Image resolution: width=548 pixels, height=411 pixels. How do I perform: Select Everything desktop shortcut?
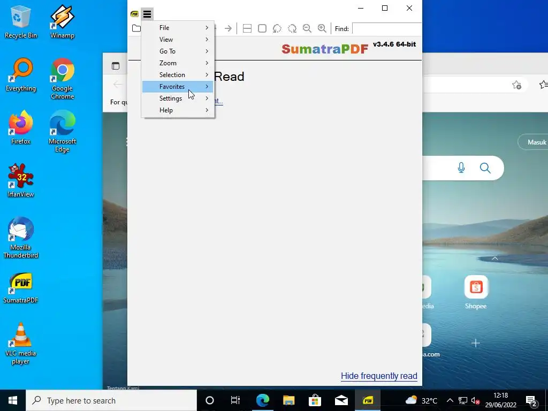pos(21,75)
